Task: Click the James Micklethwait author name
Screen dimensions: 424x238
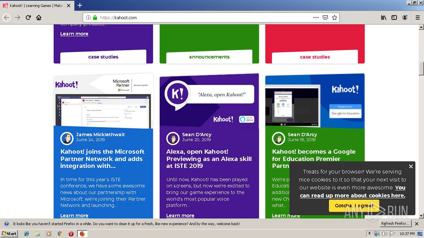Action: [100, 135]
